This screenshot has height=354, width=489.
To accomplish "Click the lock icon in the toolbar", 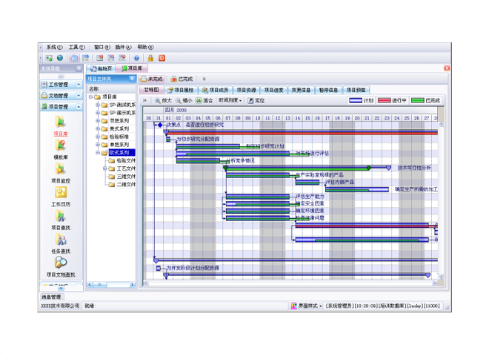I will [x=150, y=58].
